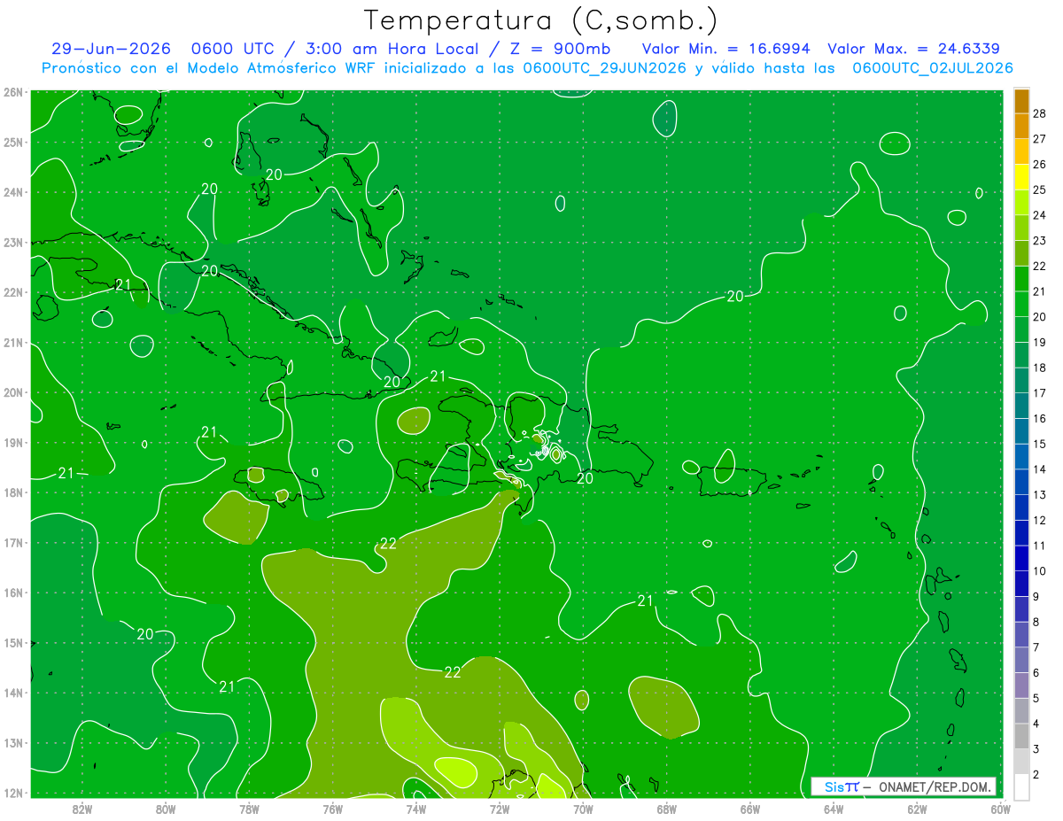Click the '74W' longitude axis label
The image size is (1063, 821).
click(x=416, y=809)
